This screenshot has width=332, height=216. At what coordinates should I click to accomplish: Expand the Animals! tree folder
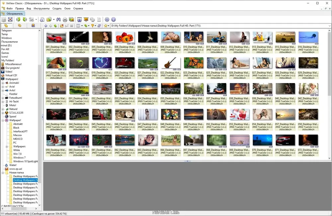[x=3, y=83]
